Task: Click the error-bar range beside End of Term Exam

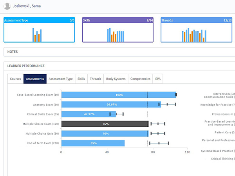Action: click(x=159, y=143)
